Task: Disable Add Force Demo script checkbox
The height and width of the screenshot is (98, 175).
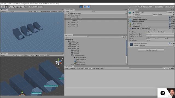Action: click(x=132, y=28)
